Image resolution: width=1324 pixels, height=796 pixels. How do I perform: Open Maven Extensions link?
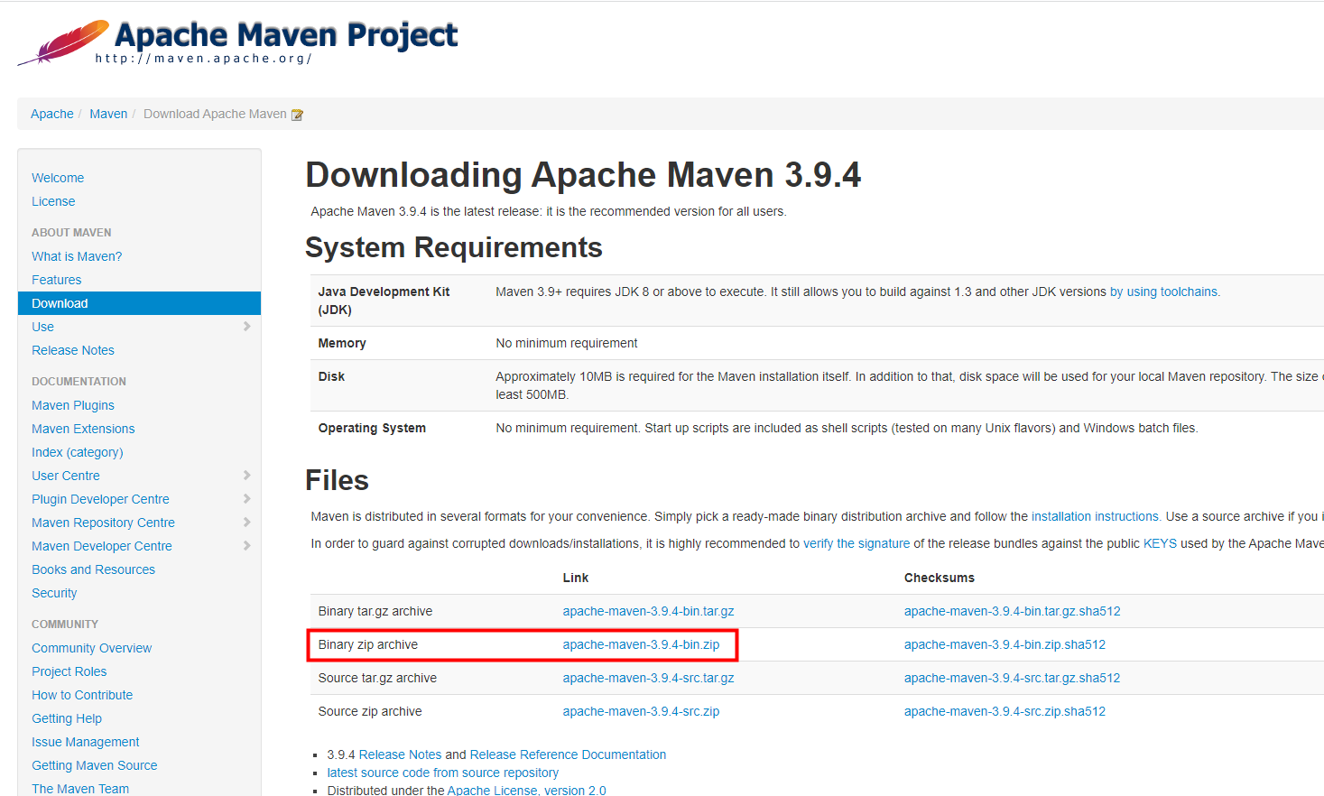[x=83, y=429]
